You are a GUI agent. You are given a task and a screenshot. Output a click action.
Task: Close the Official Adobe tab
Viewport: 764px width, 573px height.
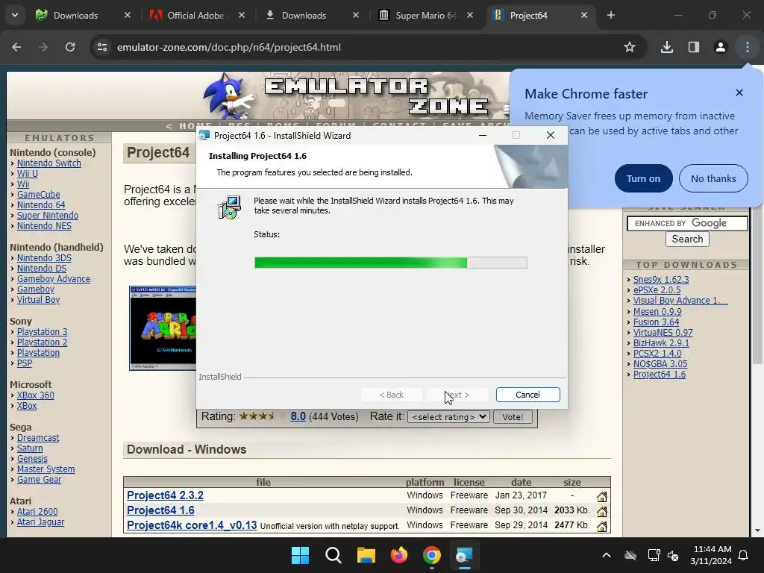click(x=242, y=15)
